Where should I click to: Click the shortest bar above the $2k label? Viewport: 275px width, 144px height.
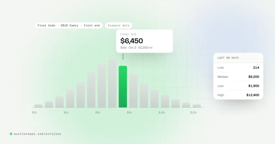point(38,106)
